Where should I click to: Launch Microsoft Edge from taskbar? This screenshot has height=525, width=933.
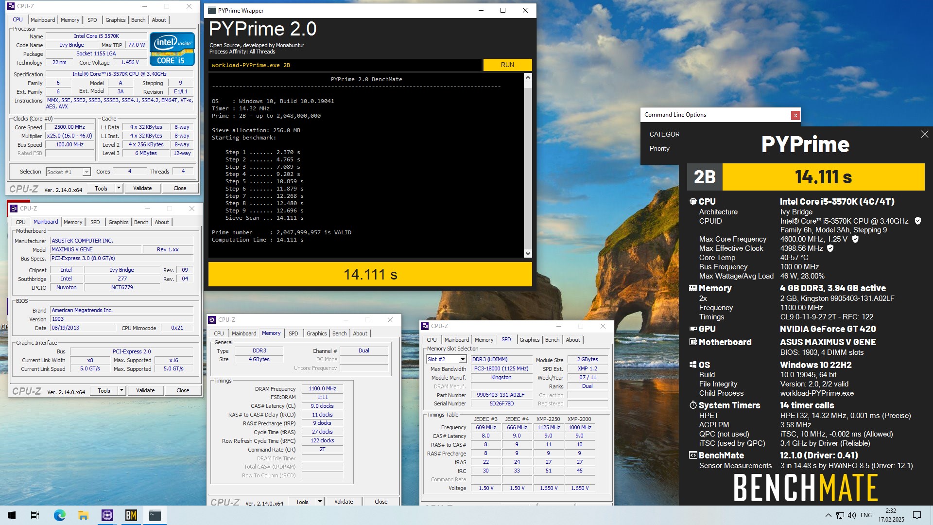pyautogui.click(x=59, y=515)
